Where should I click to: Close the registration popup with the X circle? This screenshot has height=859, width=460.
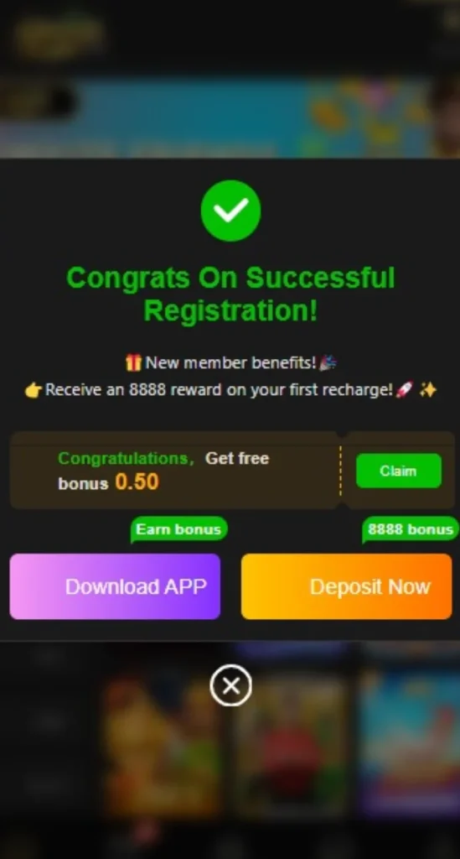[230, 685]
